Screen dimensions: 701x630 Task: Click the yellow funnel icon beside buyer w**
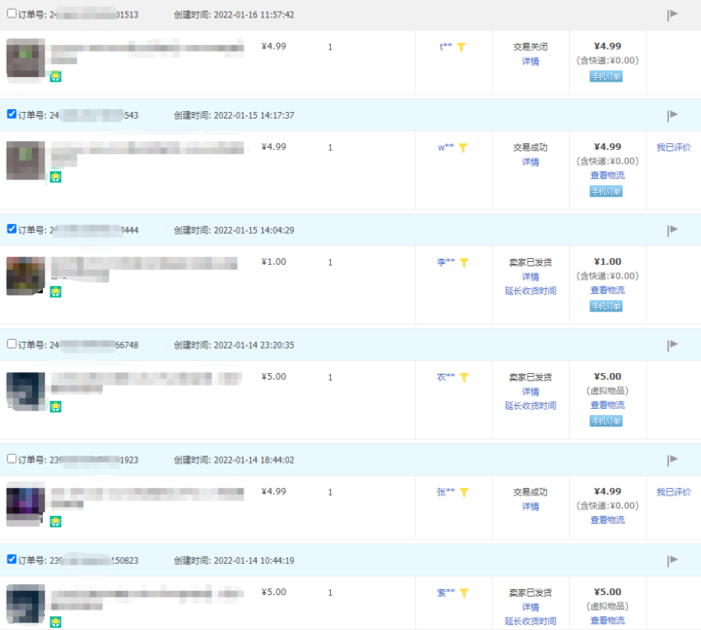[x=463, y=148]
